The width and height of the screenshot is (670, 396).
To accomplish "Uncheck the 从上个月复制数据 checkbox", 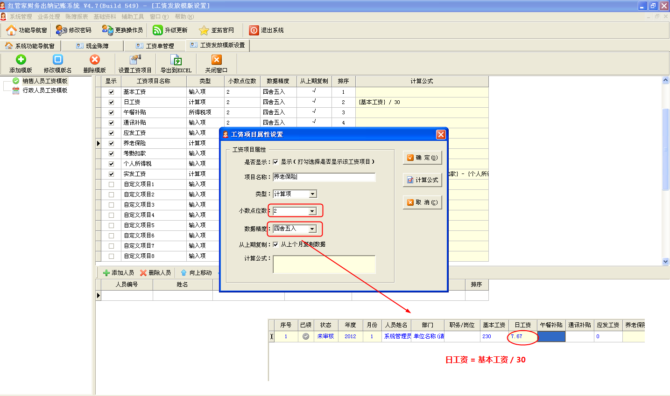I will pos(275,244).
